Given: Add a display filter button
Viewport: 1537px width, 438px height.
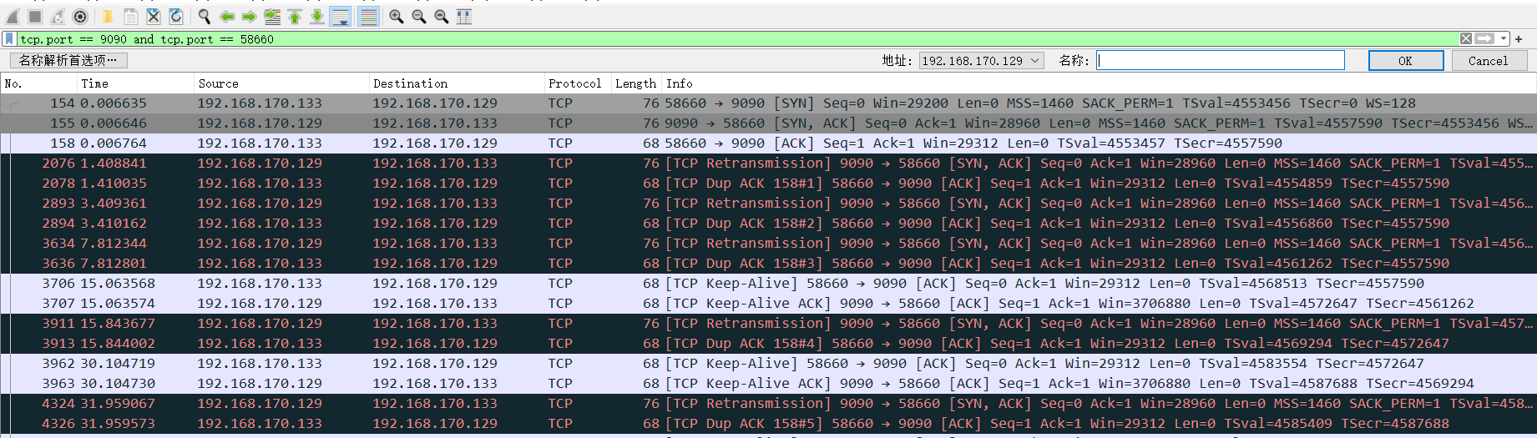Looking at the screenshot, I should click(x=1519, y=38).
